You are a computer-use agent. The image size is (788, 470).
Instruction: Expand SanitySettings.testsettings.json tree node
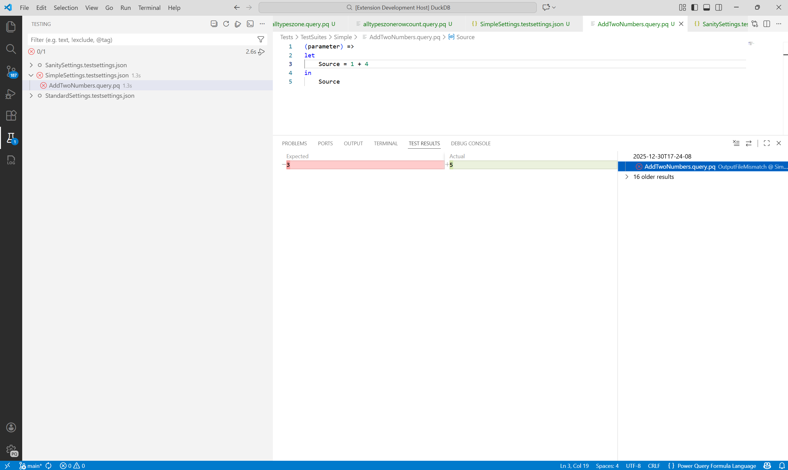tap(31, 65)
